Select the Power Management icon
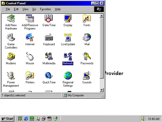Screen dimensions: 162x122 (11, 75)
